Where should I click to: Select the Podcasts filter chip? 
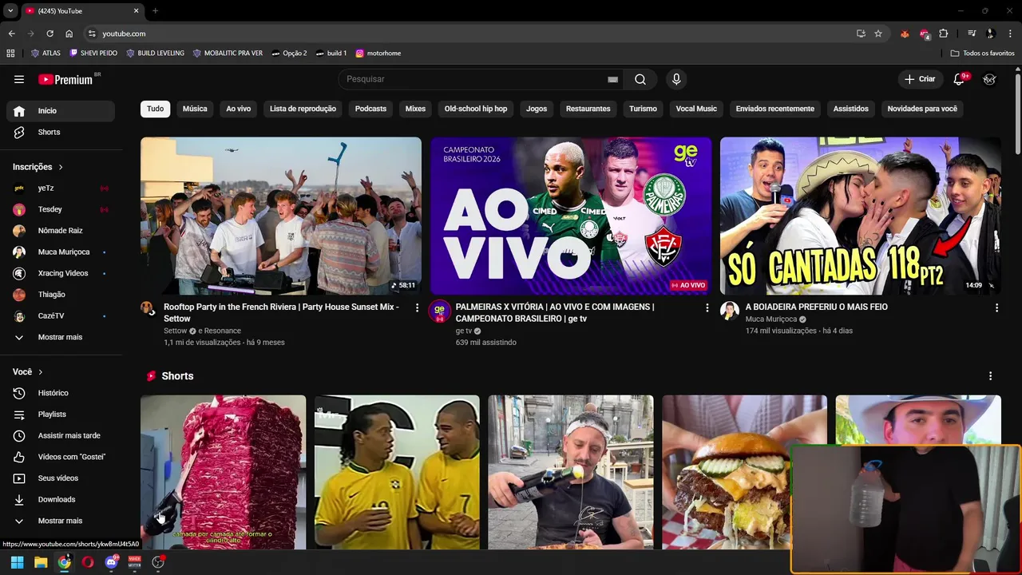click(370, 109)
